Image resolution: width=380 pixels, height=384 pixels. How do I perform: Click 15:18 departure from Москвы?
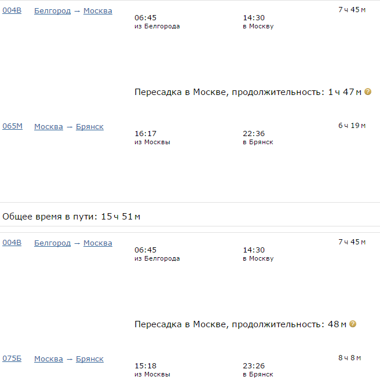point(145,365)
